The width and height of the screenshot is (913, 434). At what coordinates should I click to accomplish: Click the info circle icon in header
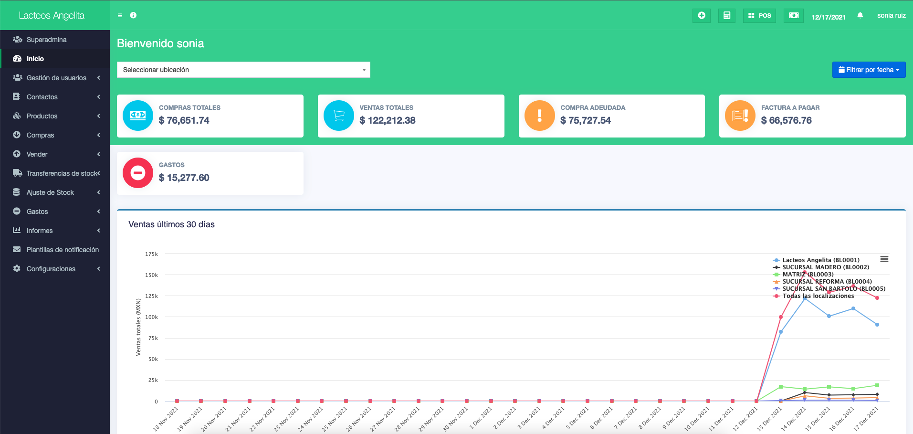click(133, 15)
